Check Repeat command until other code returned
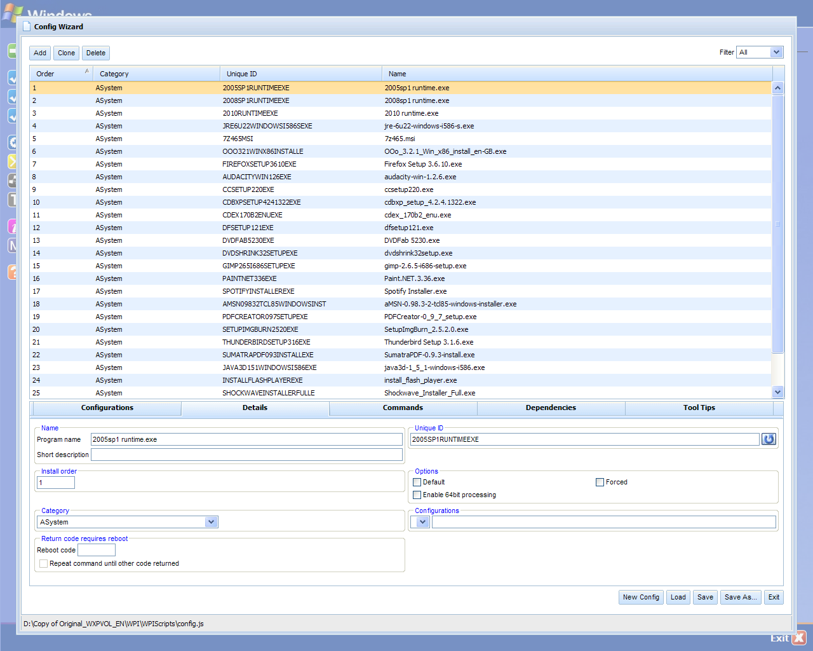Image resolution: width=813 pixels, height=651 pixels. point(44,564)
